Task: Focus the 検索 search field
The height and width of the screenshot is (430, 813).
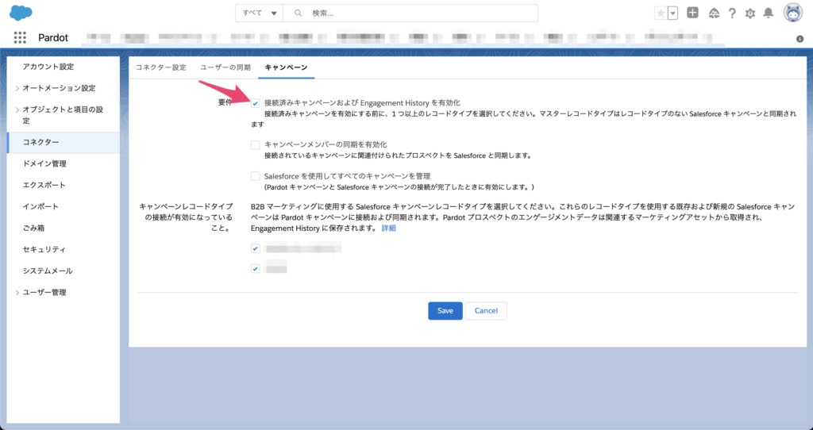Action: (410, 13)
